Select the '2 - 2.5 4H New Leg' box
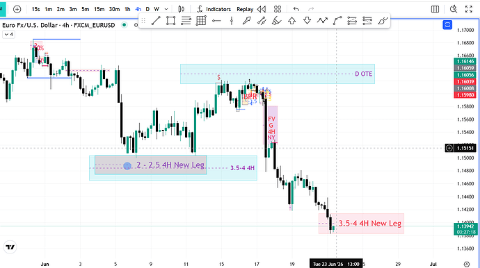This screenshot has width=480, height=268. [x=151, y=165]
